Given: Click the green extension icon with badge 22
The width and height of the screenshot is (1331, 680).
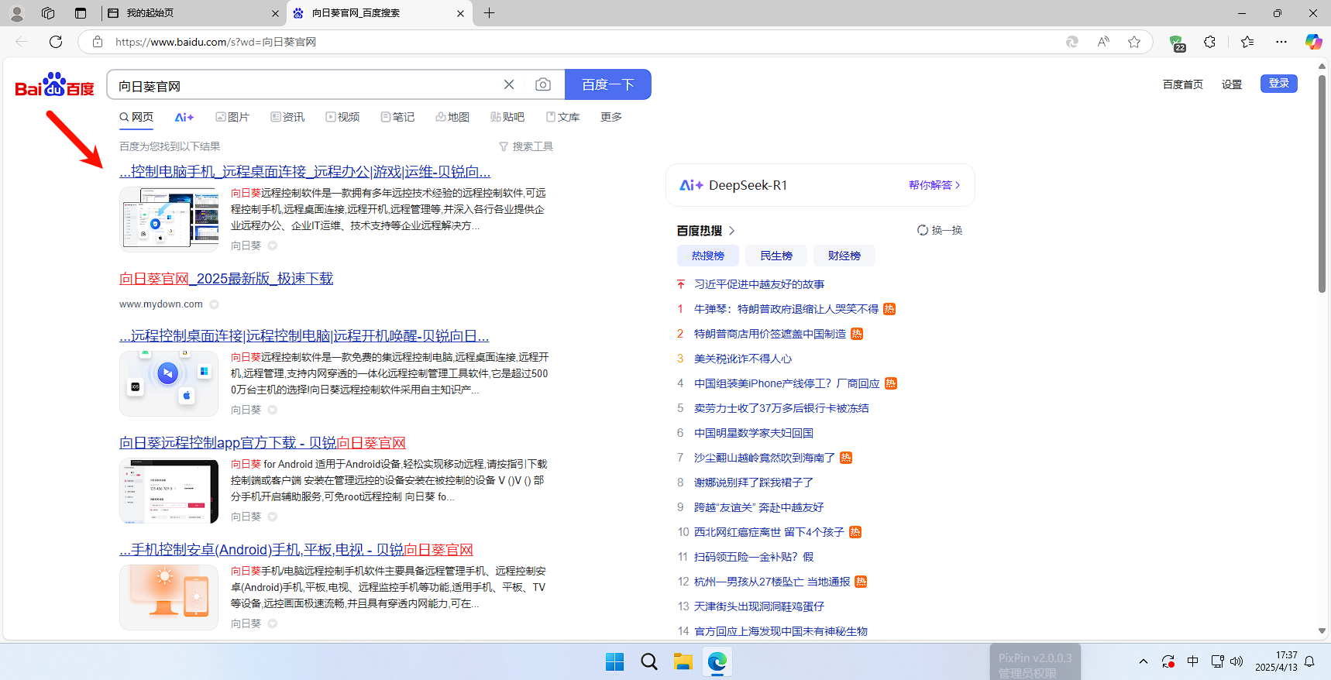Looking at the screenshot, I should click(1177, 43).
